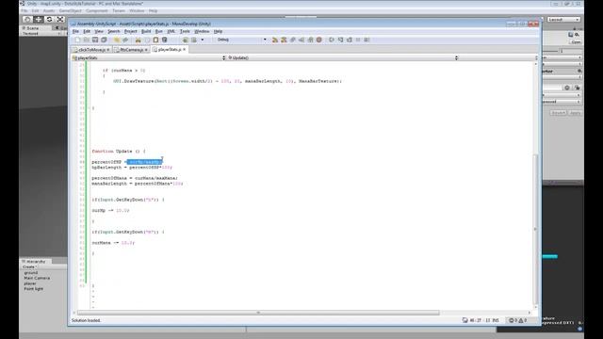The image size is (603, 339).
Task: Click the Copy icon in MonoDevelop toolbar
Action: click(x=147, y=40)
